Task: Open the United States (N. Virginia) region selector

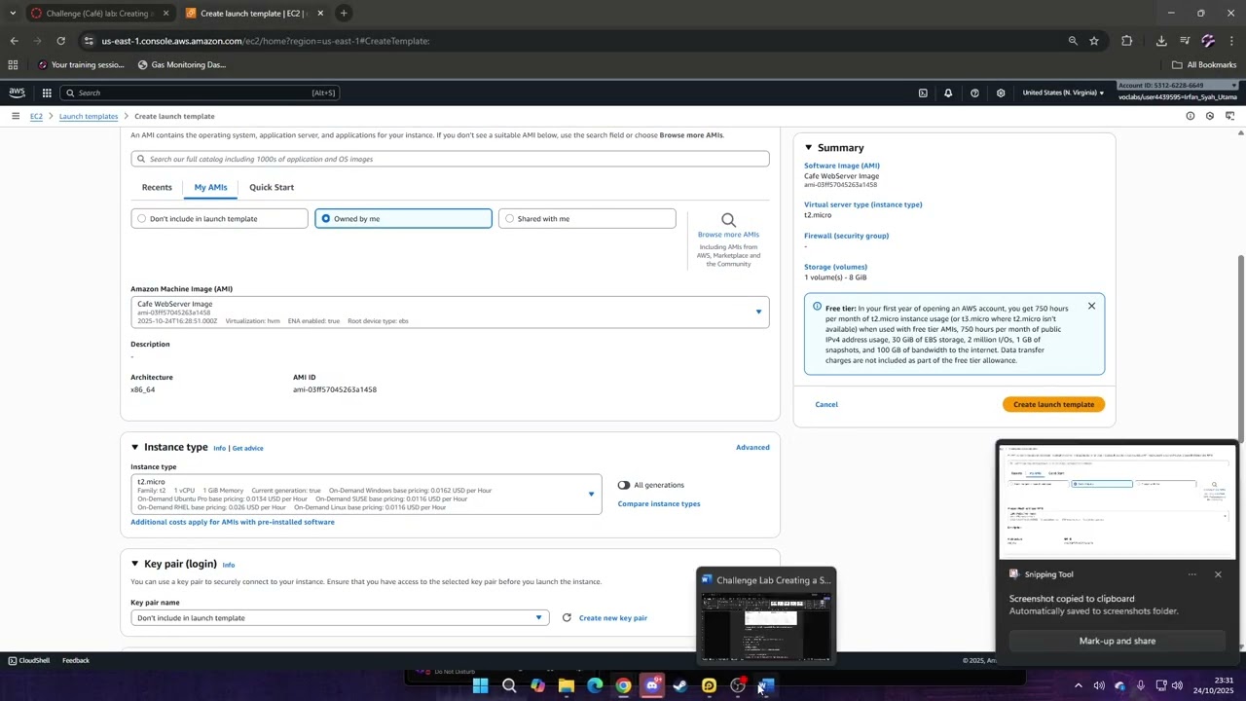Action: [1063, 92]
